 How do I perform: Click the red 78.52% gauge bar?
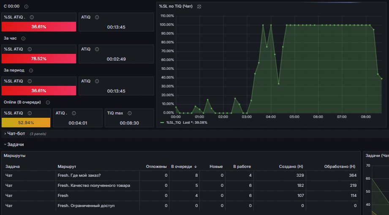[39, 59]
